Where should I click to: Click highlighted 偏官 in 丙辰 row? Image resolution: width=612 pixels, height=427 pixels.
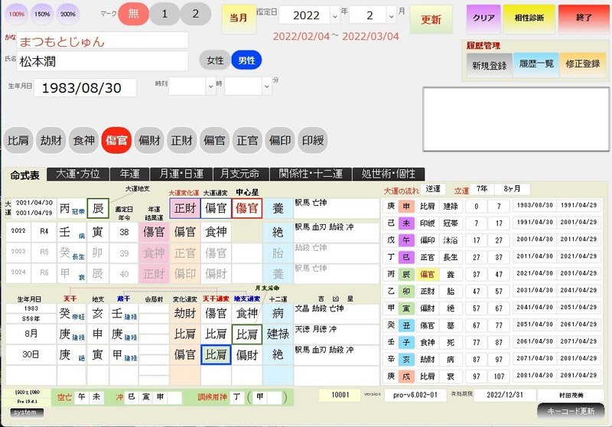(x=427, y=275)
